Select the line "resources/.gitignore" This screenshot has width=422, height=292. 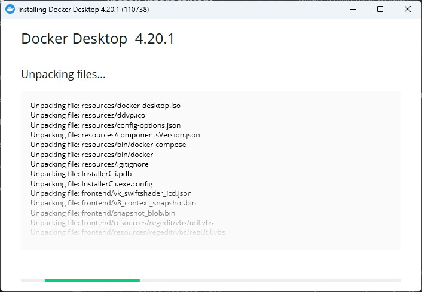[90, 164]
